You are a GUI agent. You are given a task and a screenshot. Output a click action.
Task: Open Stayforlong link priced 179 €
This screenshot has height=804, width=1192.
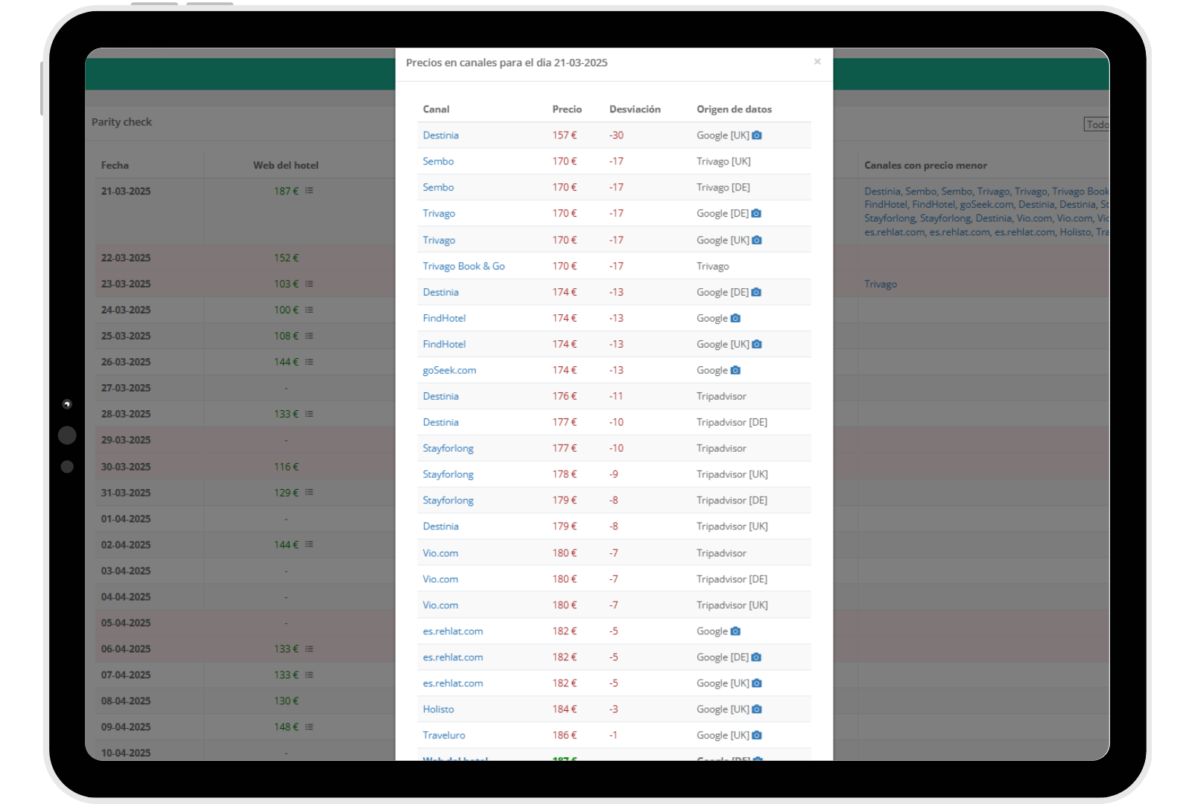(448, 501)
